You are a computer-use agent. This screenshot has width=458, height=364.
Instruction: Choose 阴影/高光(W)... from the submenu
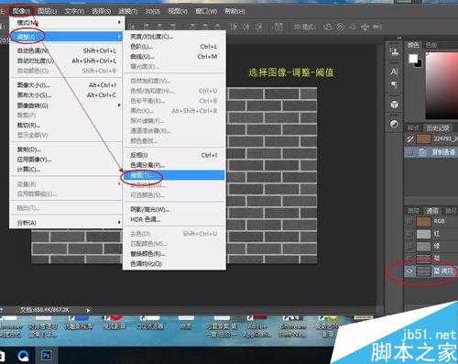pyautogui.click(x=174, y=210)
